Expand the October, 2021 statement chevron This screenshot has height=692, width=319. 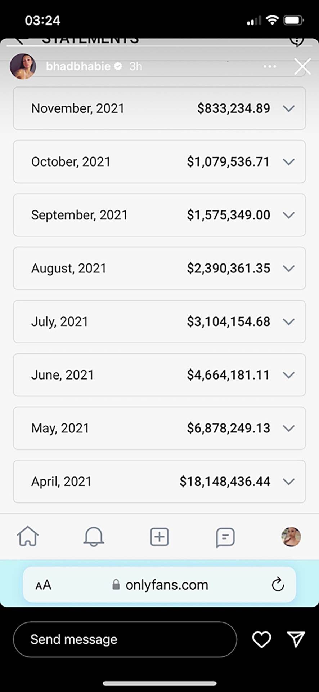coord(289,162)
